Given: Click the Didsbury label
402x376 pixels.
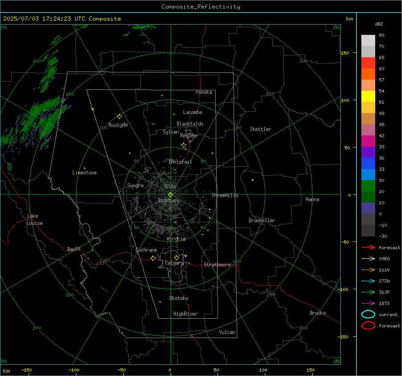Looking at the screenshot, I should point(168,200).
